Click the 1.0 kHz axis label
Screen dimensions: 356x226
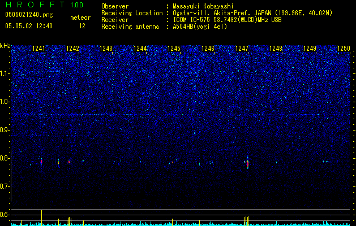click(5, 102)
